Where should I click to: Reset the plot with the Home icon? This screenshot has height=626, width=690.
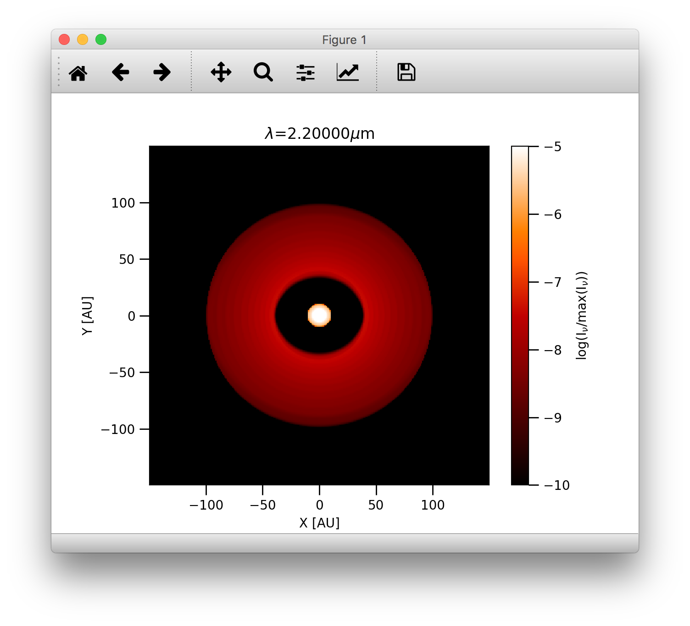[x=78, y=72]
